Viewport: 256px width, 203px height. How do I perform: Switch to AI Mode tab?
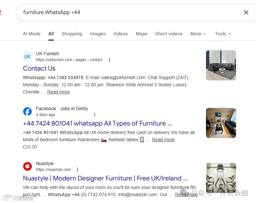[32, 34]
